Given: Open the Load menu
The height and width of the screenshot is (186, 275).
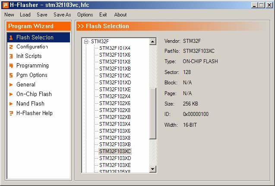Looking at the screenshot, I should [25, 15].
